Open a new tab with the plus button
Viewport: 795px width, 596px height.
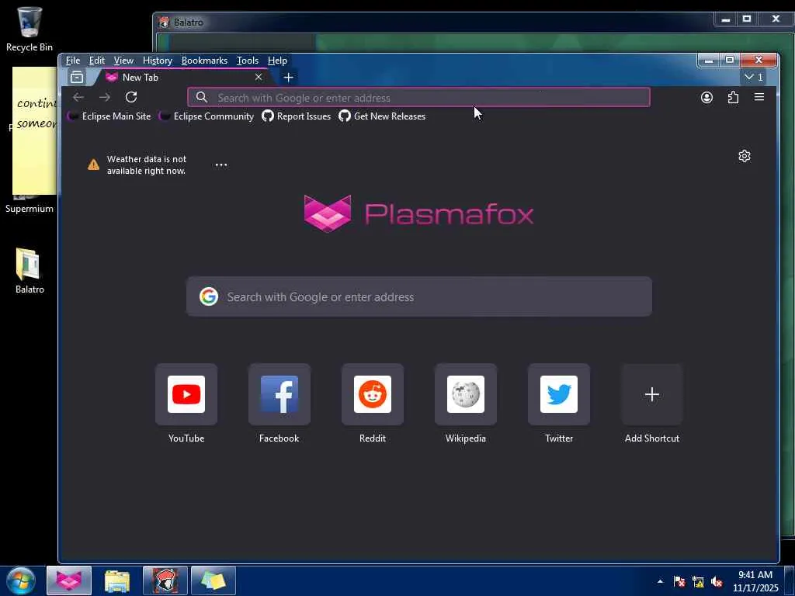289,77
